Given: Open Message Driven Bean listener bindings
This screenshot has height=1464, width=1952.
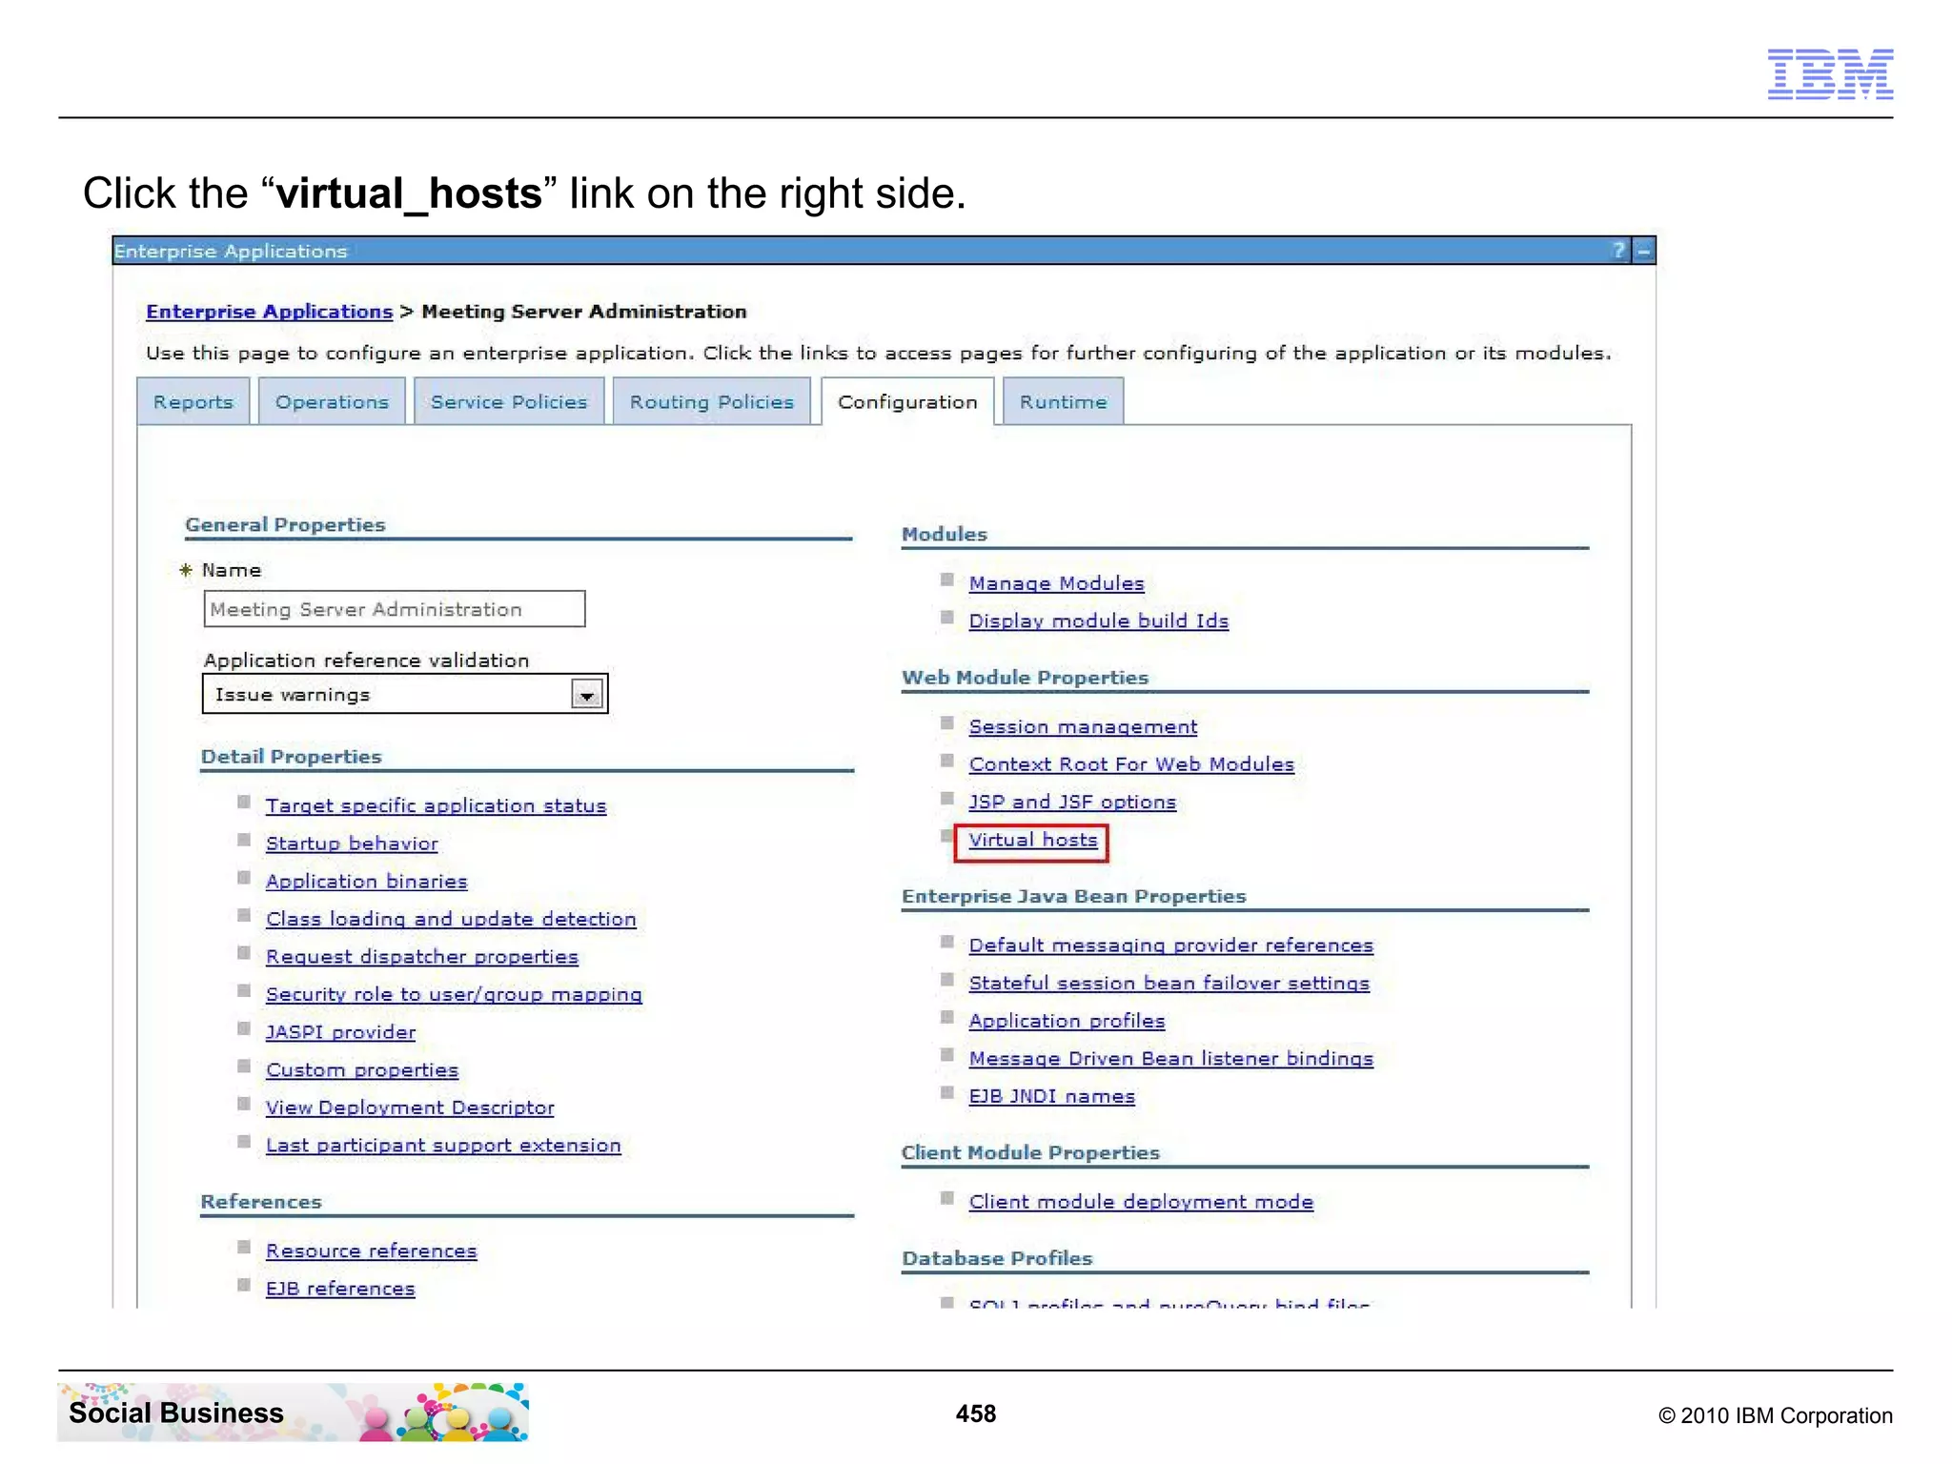Looking at the screenshot, I should pyautogui.click(x=1170, y=1059).
